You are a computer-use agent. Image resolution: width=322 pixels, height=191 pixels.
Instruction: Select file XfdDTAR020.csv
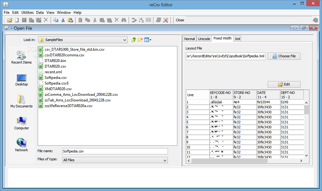[x=58, y=89]
